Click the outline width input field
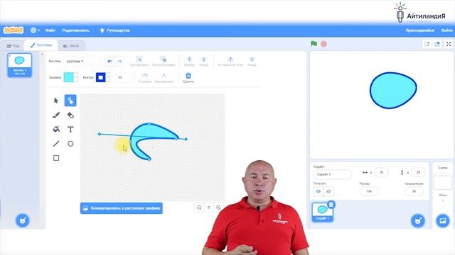 click(122, 77)
